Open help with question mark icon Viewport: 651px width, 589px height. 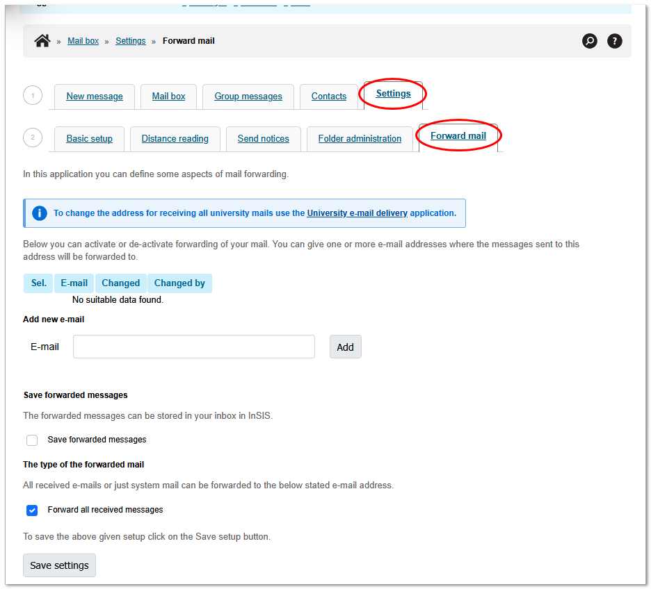tap(614, 41)
